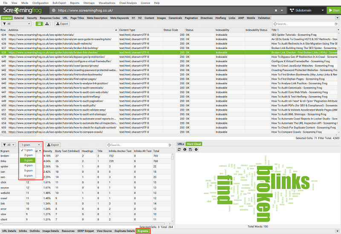Image resolution: width=341 pixels, height=234 pixels.
Task: Select 2-gram option in list
Action: (x=28, y=155)
